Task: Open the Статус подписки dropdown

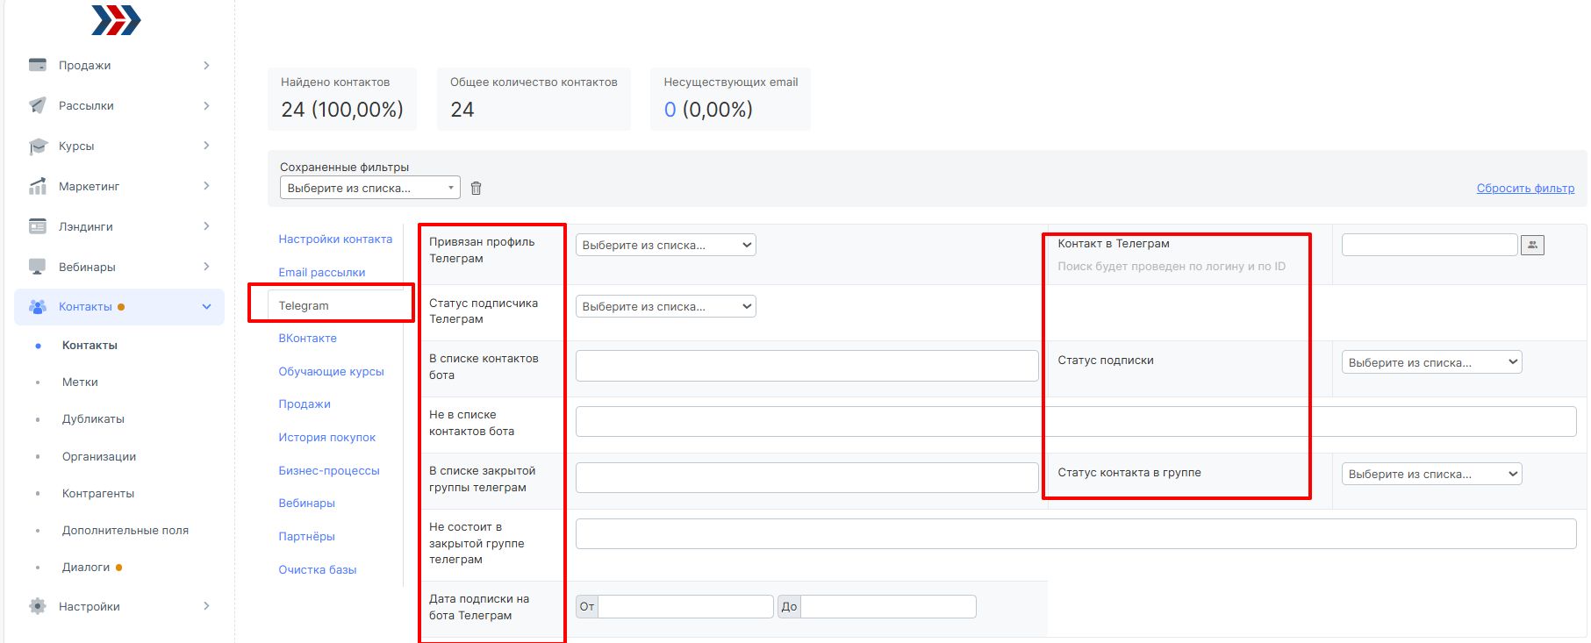Action: (1431, 362)
